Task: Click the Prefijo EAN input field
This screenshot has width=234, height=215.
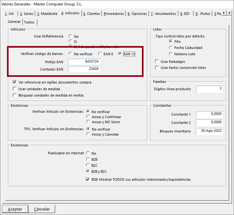Action: coord(84,62)
